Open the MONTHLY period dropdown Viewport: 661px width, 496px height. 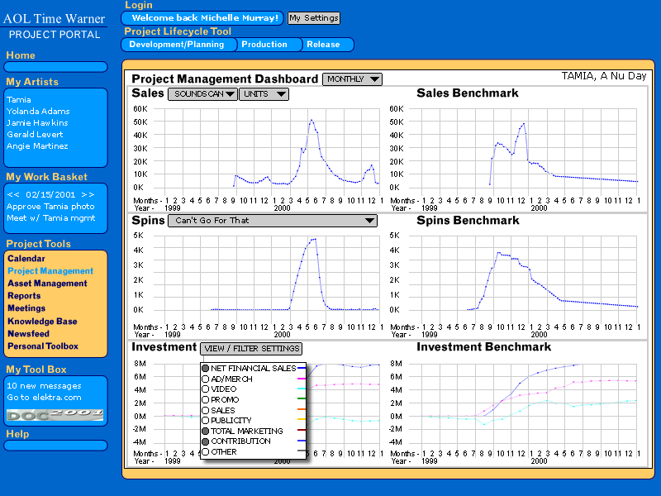coord(352,79)
